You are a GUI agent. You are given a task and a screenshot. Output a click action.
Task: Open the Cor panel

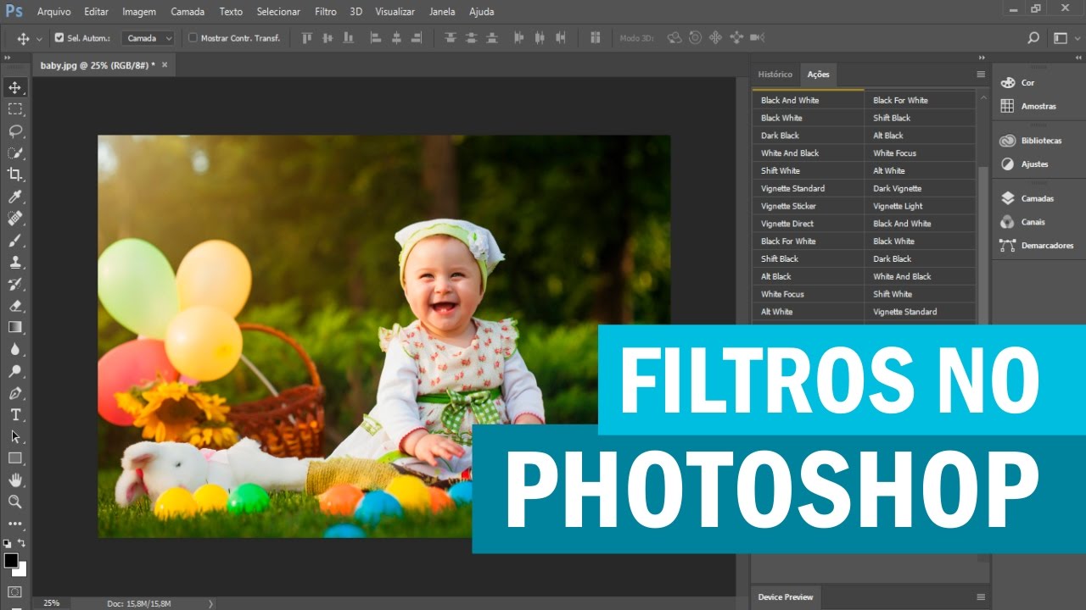coord(1018,83)
